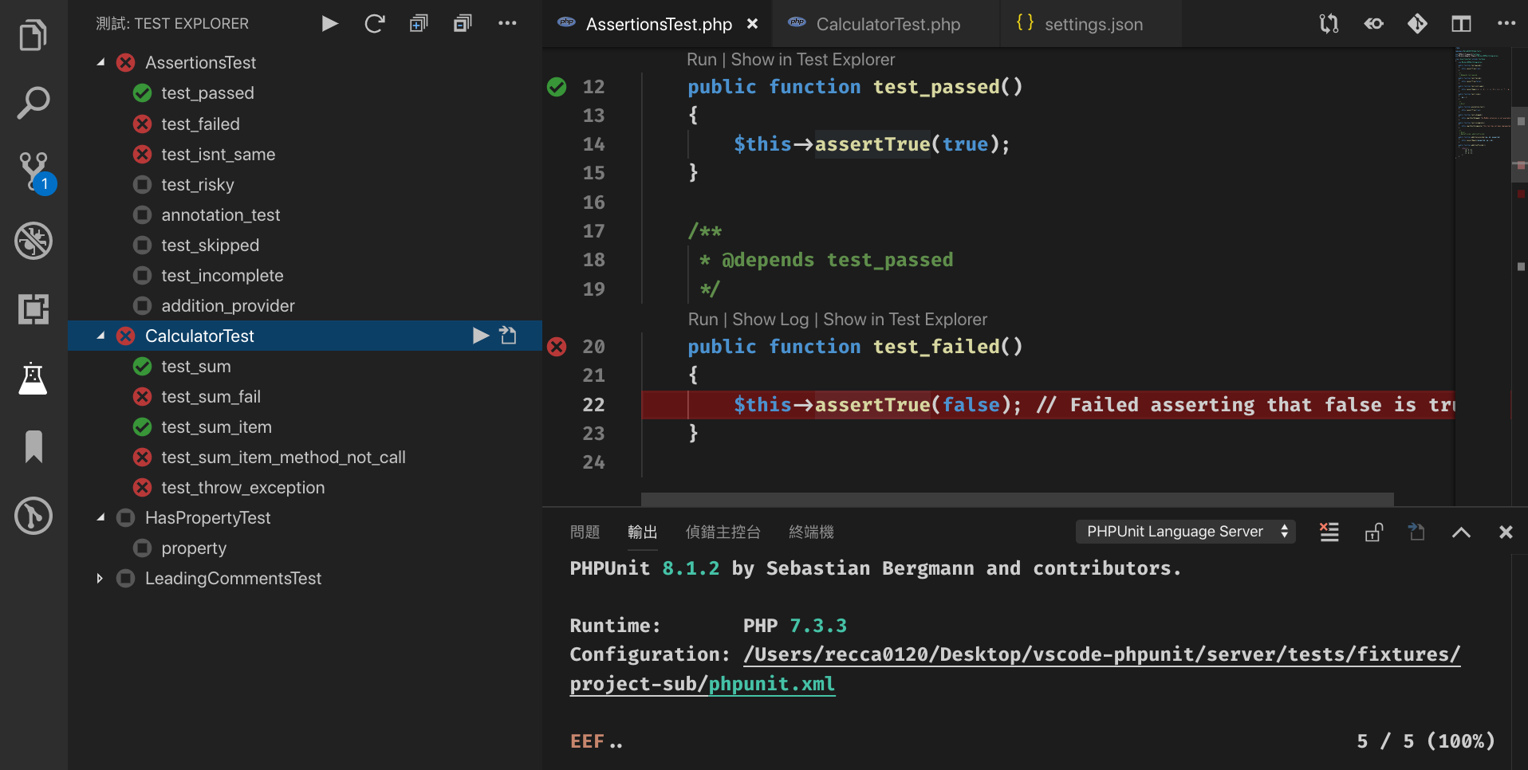Run all tests in Test Explorer header

(x=329, y=24)
